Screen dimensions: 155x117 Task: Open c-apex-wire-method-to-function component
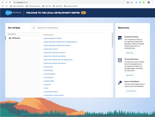coord(54,52)
